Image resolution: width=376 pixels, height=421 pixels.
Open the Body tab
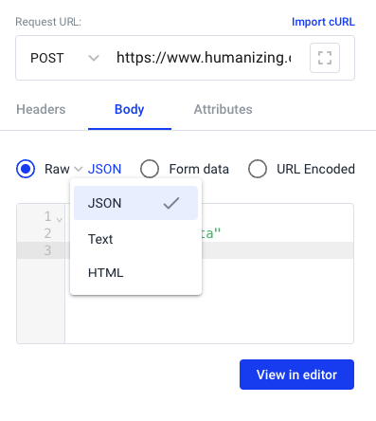point(130,109)
